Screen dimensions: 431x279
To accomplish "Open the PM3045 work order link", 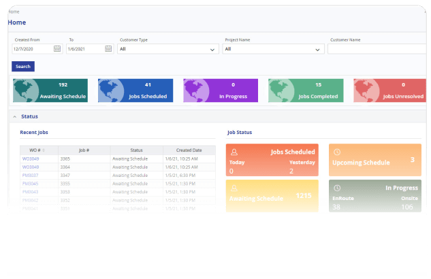I will tap(30, 184).
